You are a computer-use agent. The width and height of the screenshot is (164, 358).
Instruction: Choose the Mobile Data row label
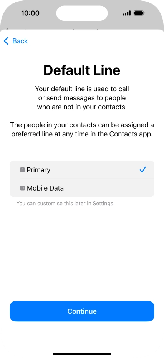pyautogui.click(x=45, y=188)
